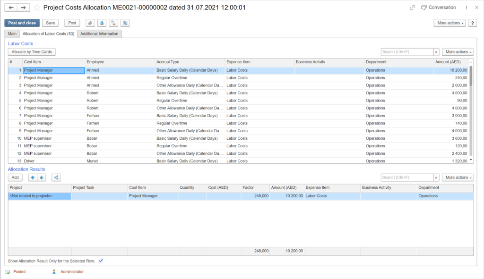Viewport: 484px width, 279px height.
Task: Click scroll down arrow of Labor Costs table
Action: click(471, 160)
